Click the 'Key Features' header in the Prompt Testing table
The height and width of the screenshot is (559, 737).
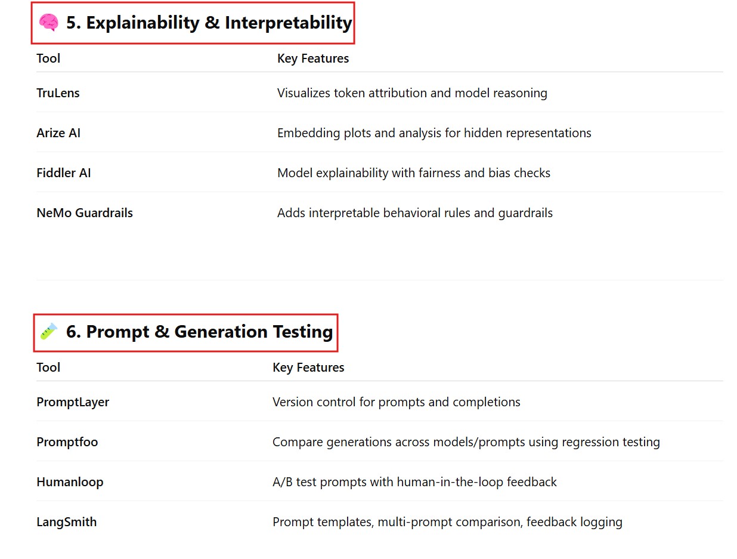[308, 367]
